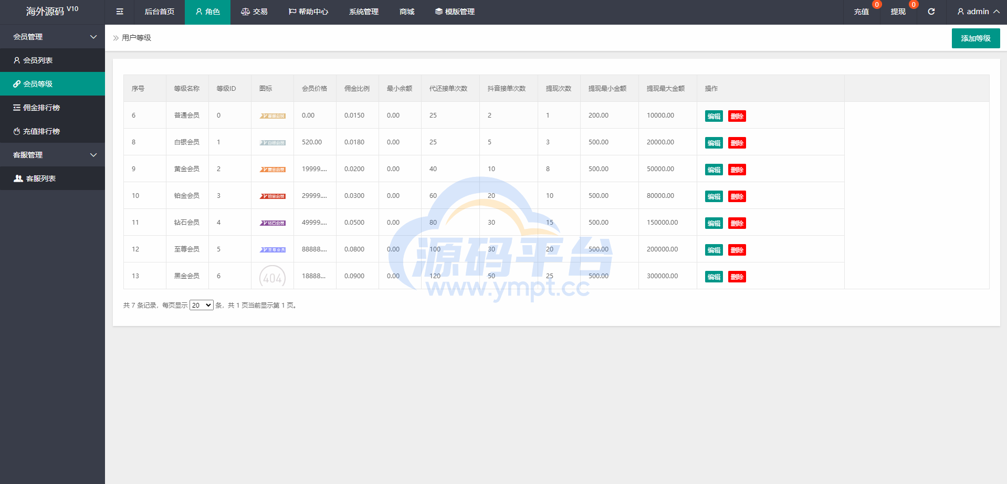Delete the 至尊会员 level row
This screenshot has height=484, width=1007.
point(737,250)
